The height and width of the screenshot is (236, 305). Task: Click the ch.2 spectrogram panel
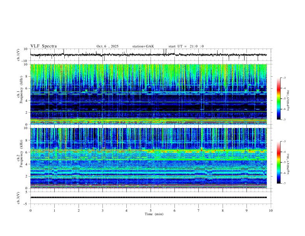pos(148,158)
